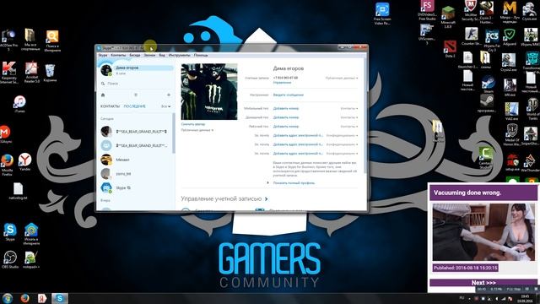The width and height of the screenshot is (540, 304).
Task: Open the ACDSee Pro desktop icon
Action: (x=8, y=40)
